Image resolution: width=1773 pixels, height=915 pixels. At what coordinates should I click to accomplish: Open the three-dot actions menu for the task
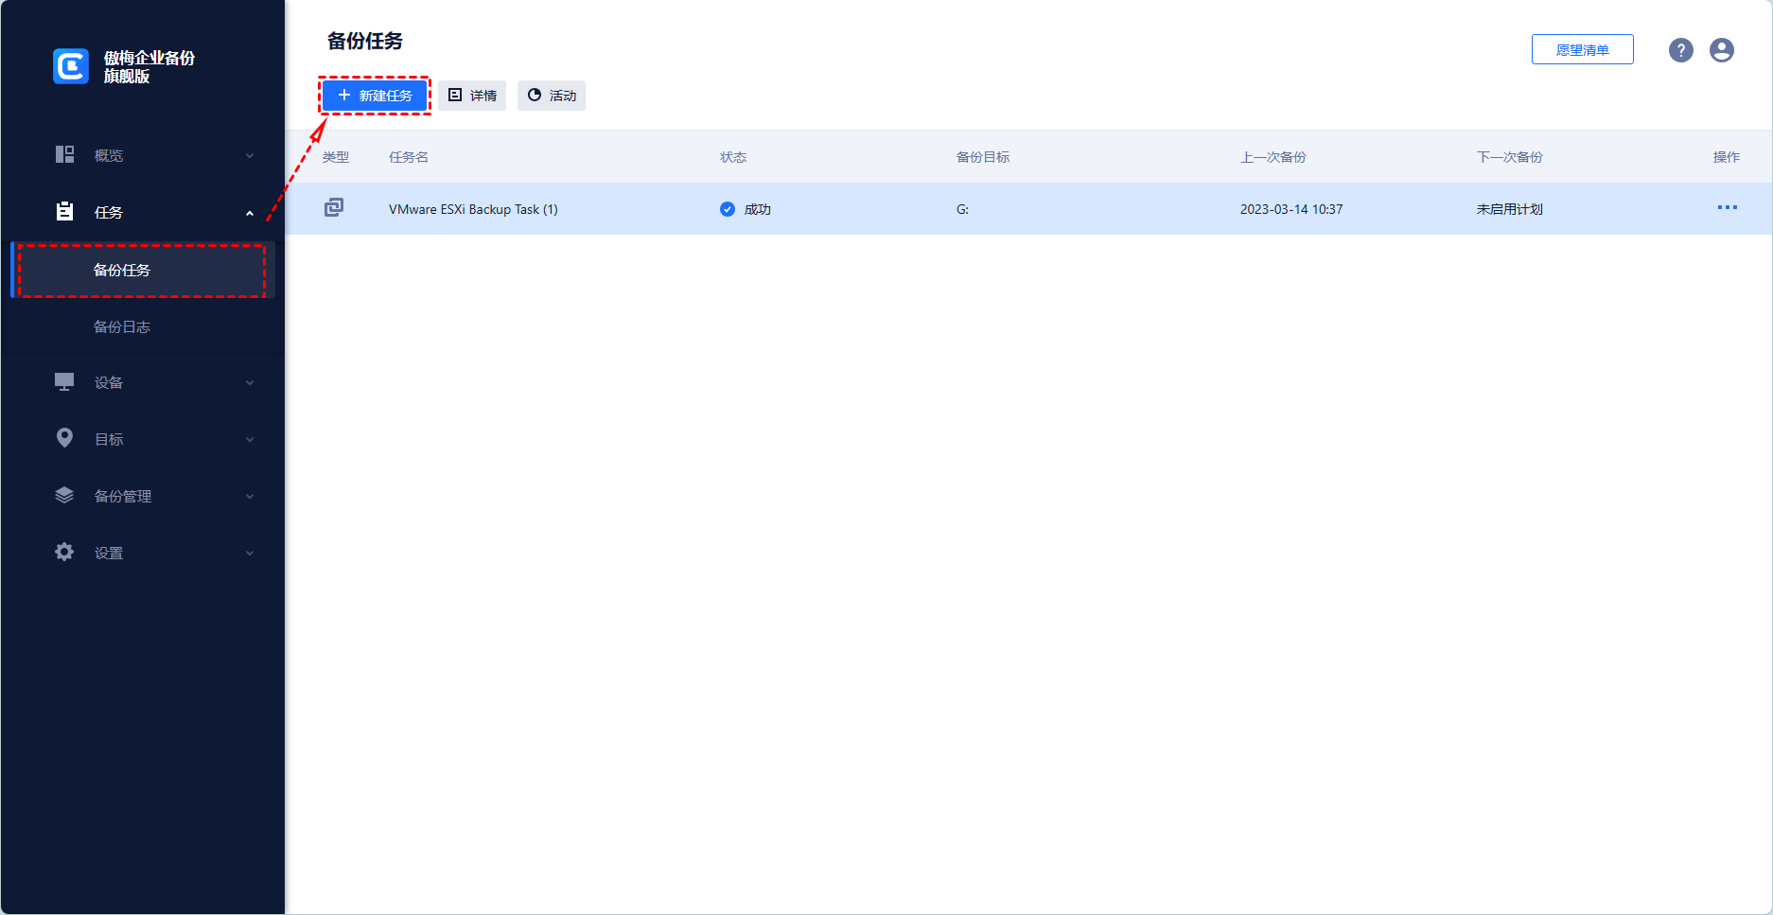[x=1727, y=208]
